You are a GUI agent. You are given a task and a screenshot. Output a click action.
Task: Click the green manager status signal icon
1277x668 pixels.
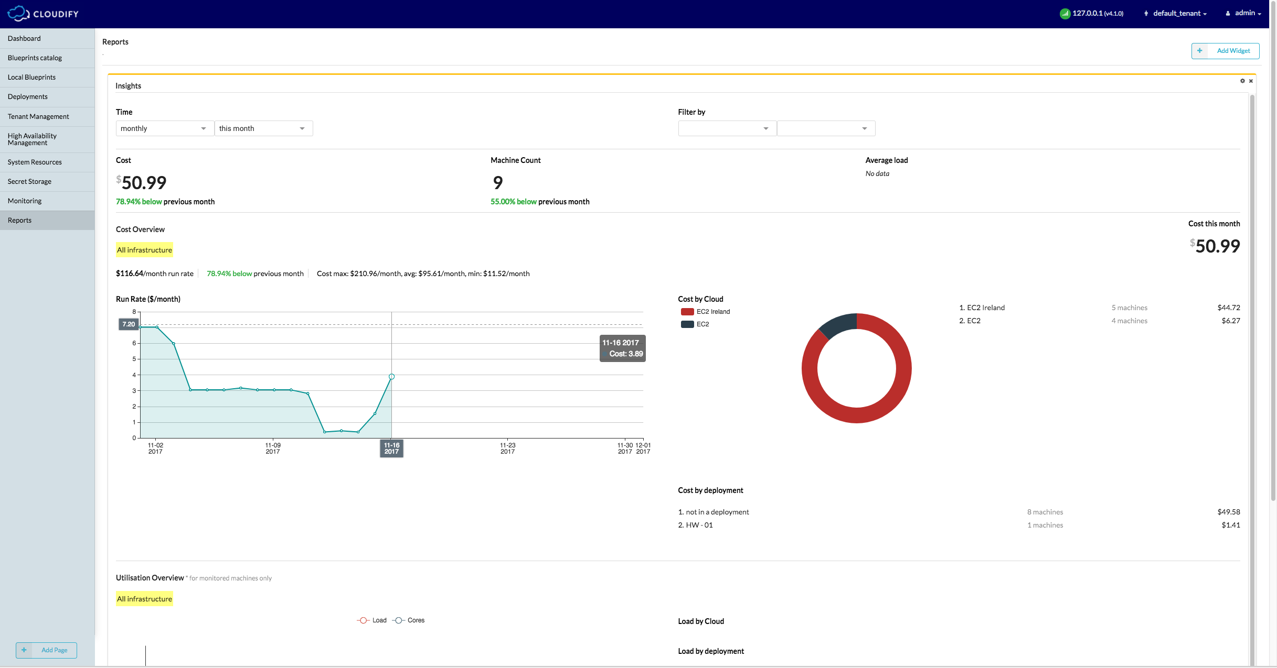click(1065, 14)
